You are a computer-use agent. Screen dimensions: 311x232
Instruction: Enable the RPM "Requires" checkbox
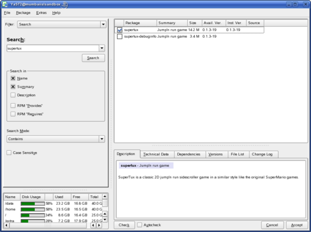pos(13,114)
